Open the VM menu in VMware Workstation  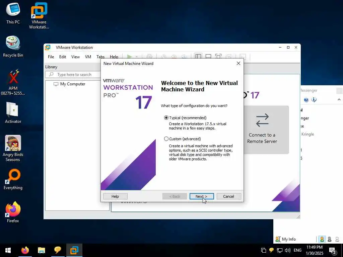click(88, 57)
